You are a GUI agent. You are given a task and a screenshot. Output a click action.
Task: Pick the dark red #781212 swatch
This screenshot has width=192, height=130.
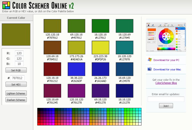click(52, 69)
